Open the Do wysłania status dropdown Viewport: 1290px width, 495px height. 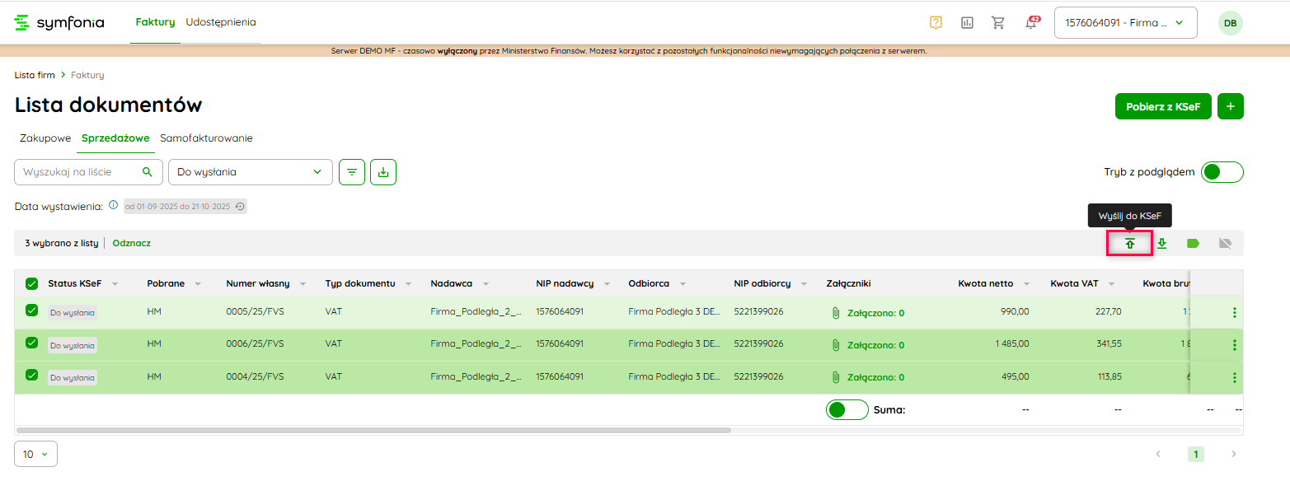(x=250, y=172)
